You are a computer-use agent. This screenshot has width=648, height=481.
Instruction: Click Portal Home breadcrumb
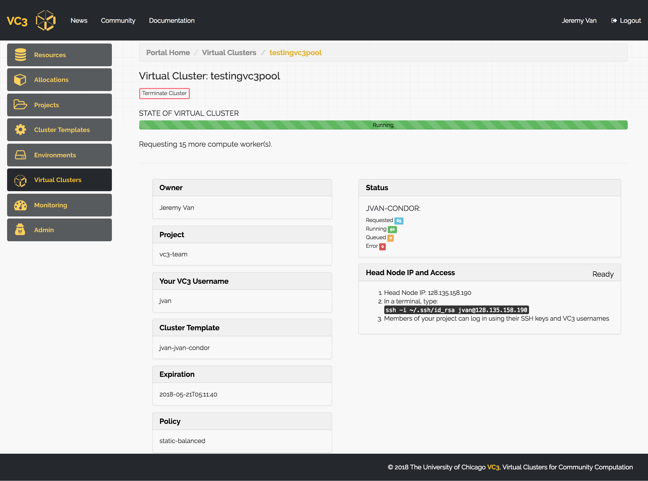[168, 53]
